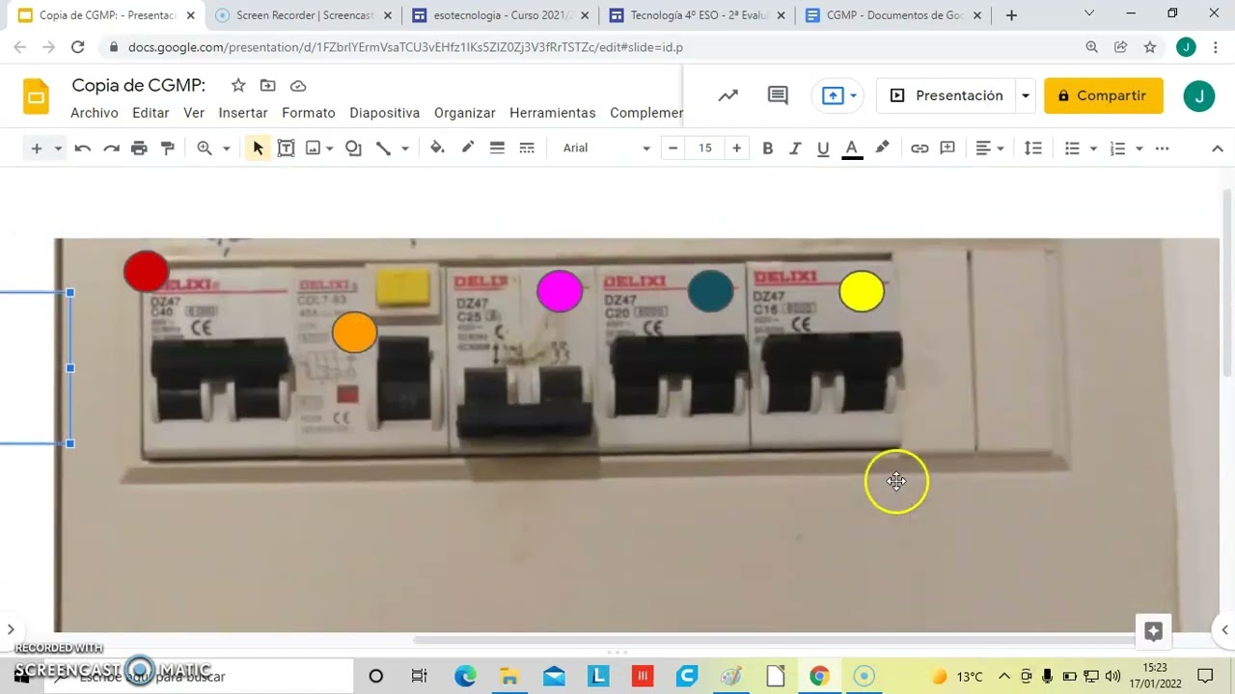This screenshot has height=694, width=1235.
Task: Toggle italic formatting
Action: [795, 148]
